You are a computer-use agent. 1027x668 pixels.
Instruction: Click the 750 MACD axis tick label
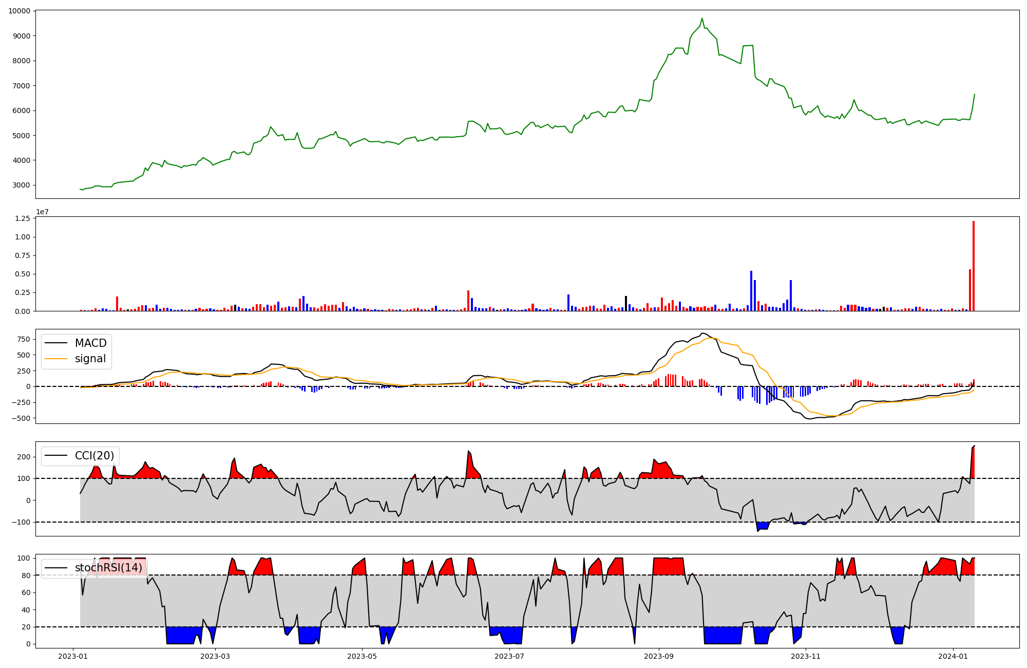tap(23, 339)
